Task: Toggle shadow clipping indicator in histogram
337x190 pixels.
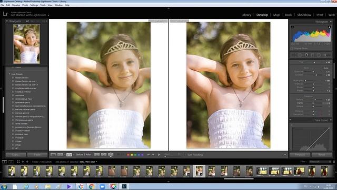Action: click(x=292, y=27)
